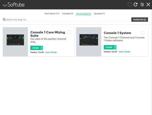Click the Console 1 System title
The width and height of the screenshot is (152, 115).
[117, 33]
